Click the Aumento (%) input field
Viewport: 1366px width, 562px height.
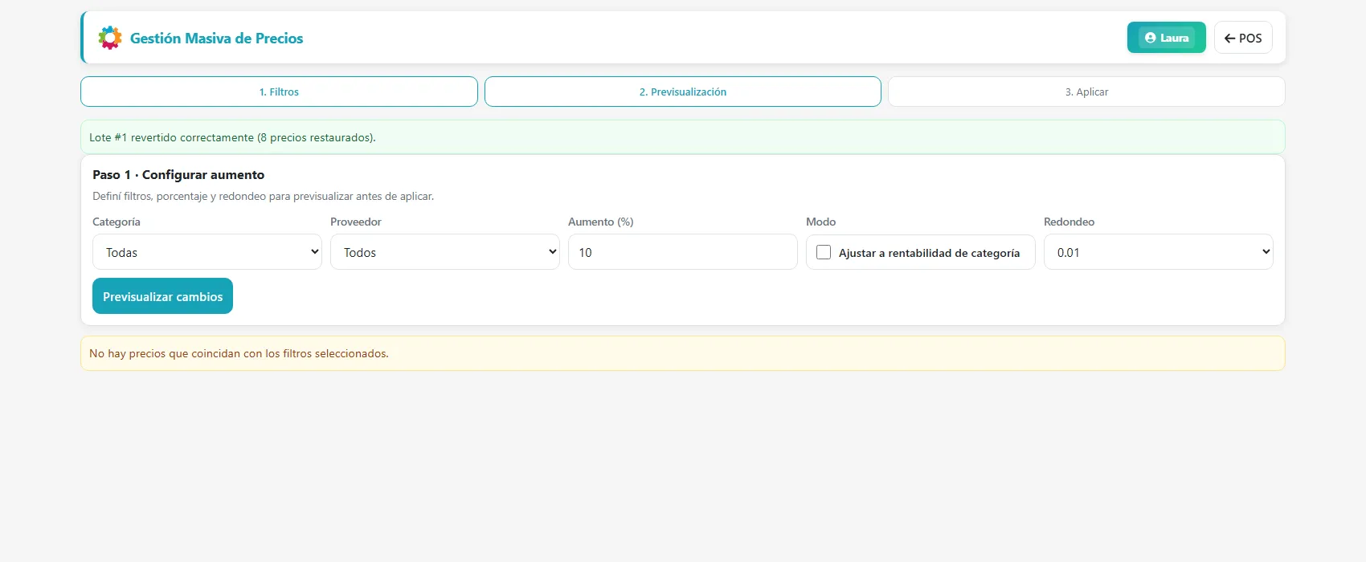click(683, 252)
